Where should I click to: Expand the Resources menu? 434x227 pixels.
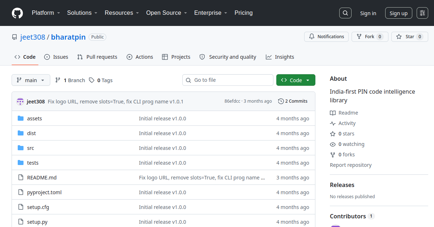tap(122, 13)
